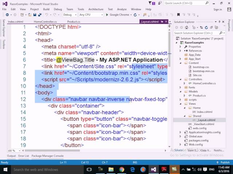Click the Open File folder icon
The image size is (233, 174).
[30, 14]
